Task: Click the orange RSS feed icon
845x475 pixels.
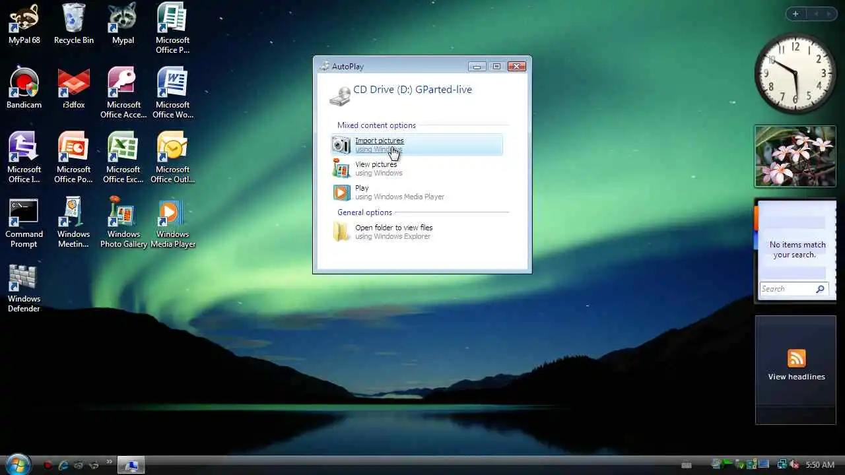Action: pos(797,358)
